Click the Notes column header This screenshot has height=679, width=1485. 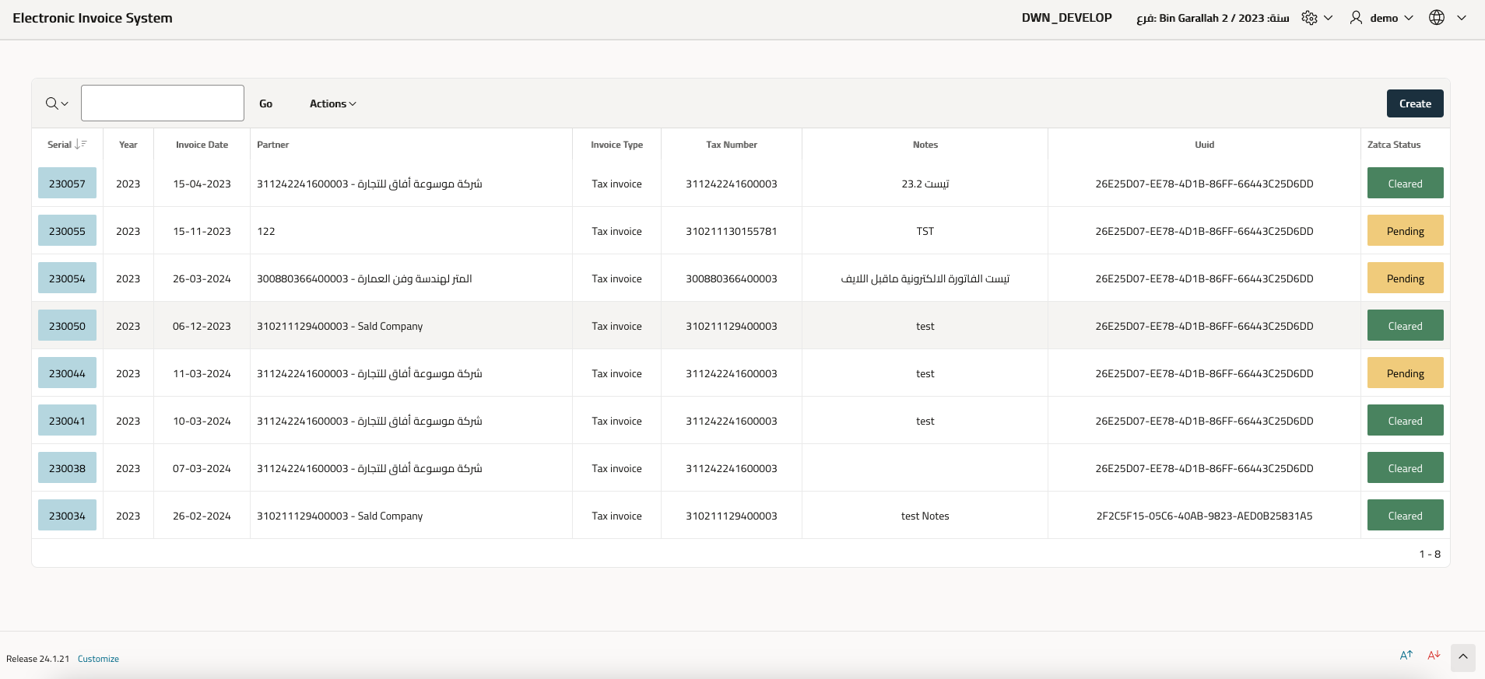(x=925, y=145)
